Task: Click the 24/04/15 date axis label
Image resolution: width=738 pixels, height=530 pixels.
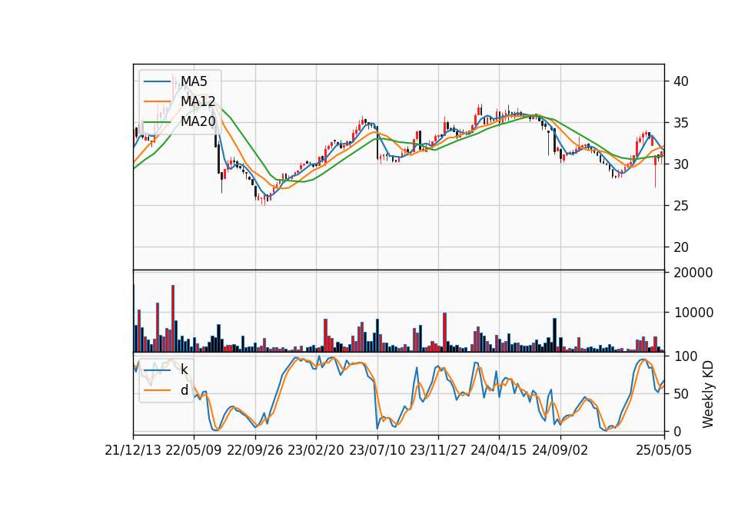Action: pos(499,450)
